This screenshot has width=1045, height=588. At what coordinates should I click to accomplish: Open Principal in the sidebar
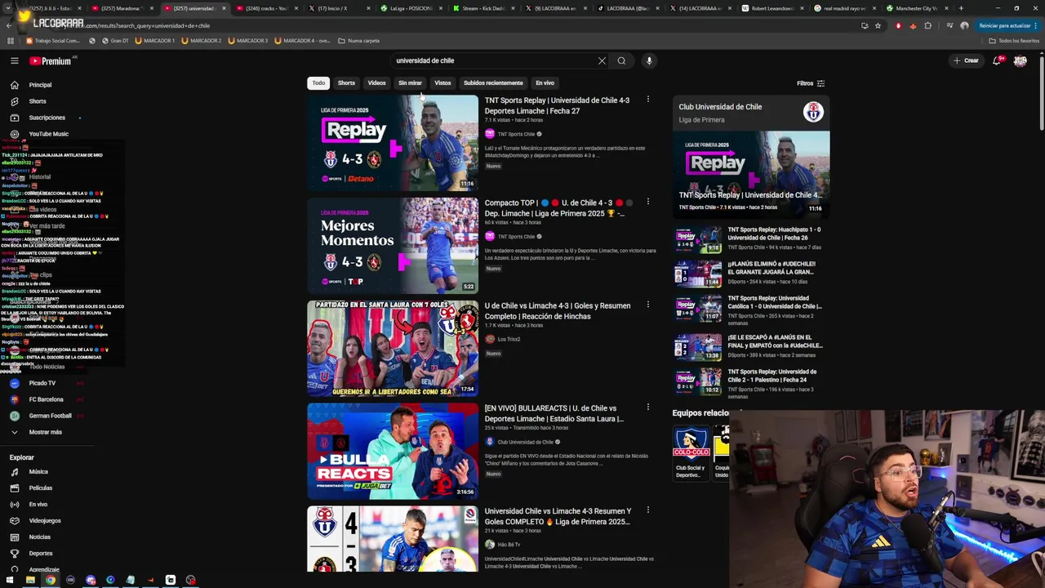[x=40, y=85]
